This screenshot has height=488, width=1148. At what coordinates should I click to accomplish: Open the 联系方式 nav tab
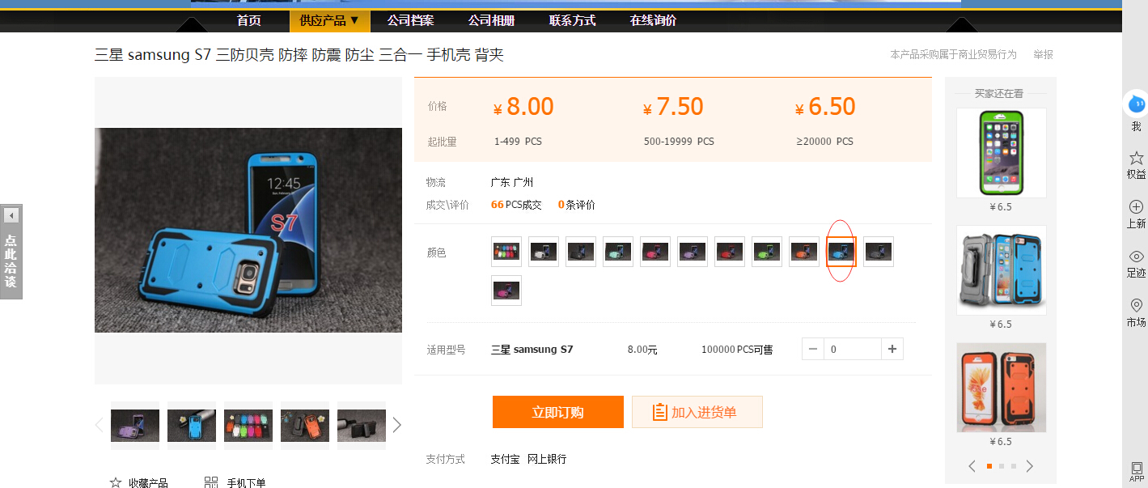(x=572, y=21)
